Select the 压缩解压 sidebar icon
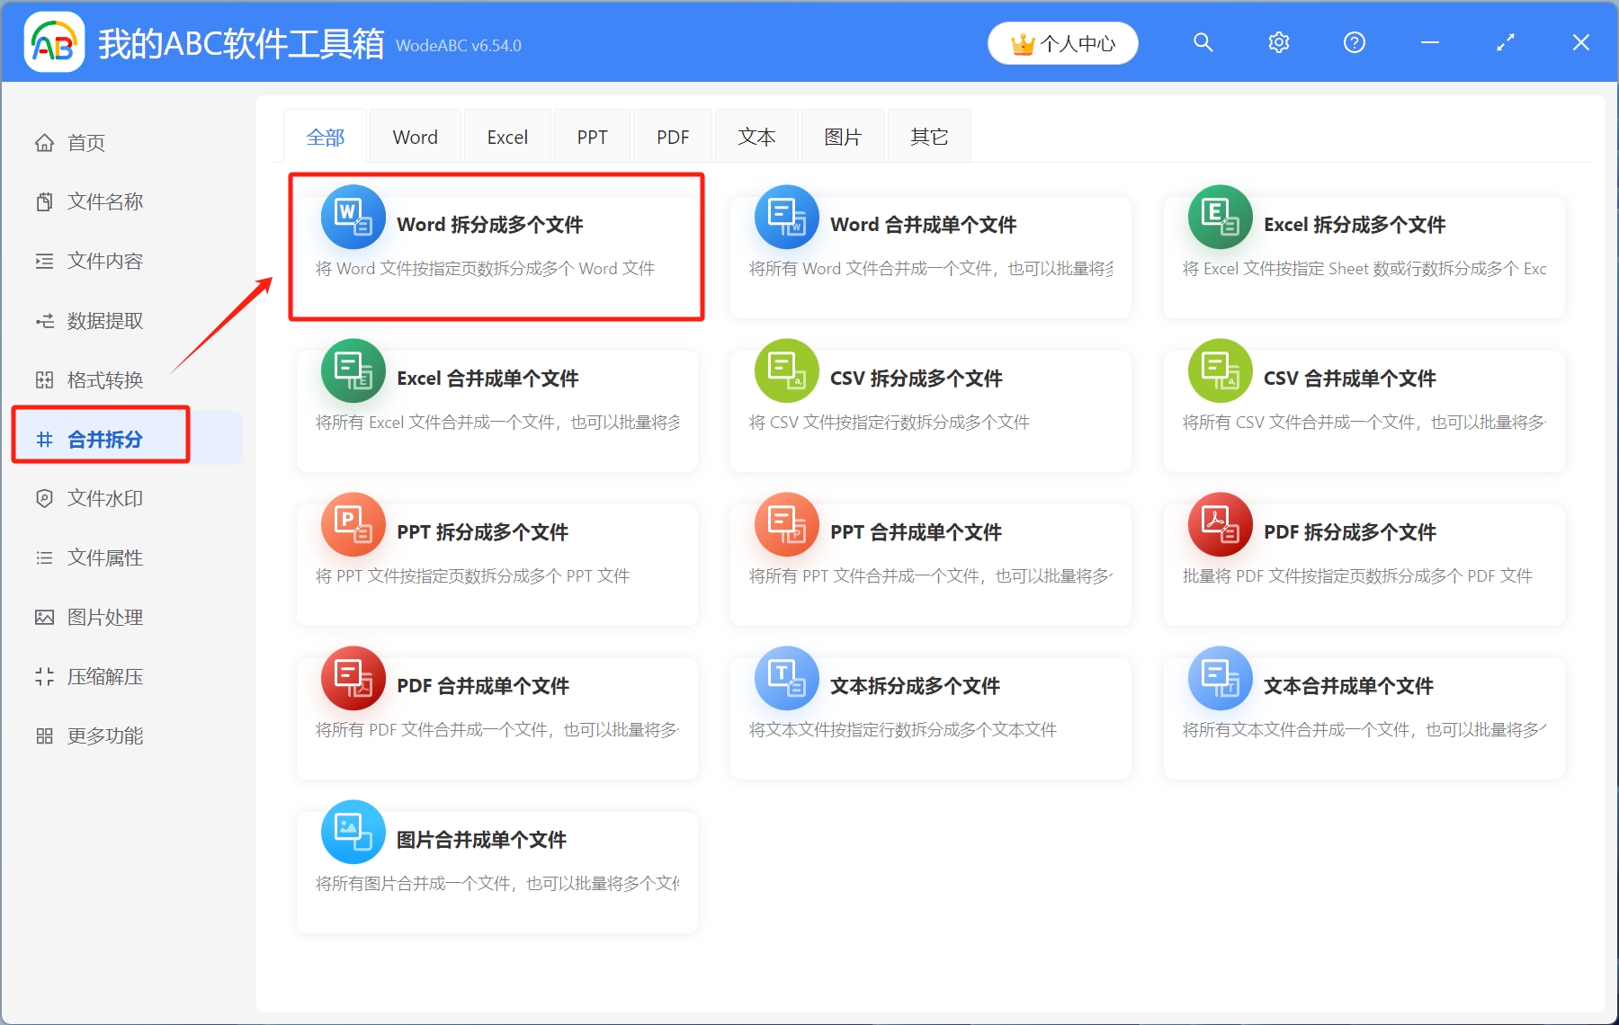The image size is (1619, 1025). 44,676
